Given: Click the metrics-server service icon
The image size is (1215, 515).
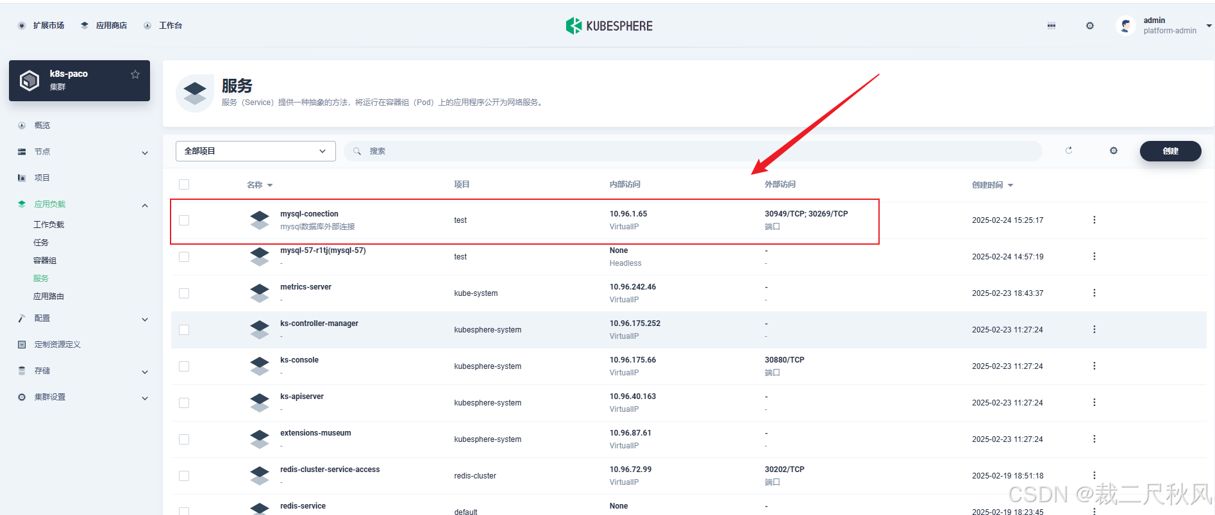Looking at the screenshot, I should 260,293.
